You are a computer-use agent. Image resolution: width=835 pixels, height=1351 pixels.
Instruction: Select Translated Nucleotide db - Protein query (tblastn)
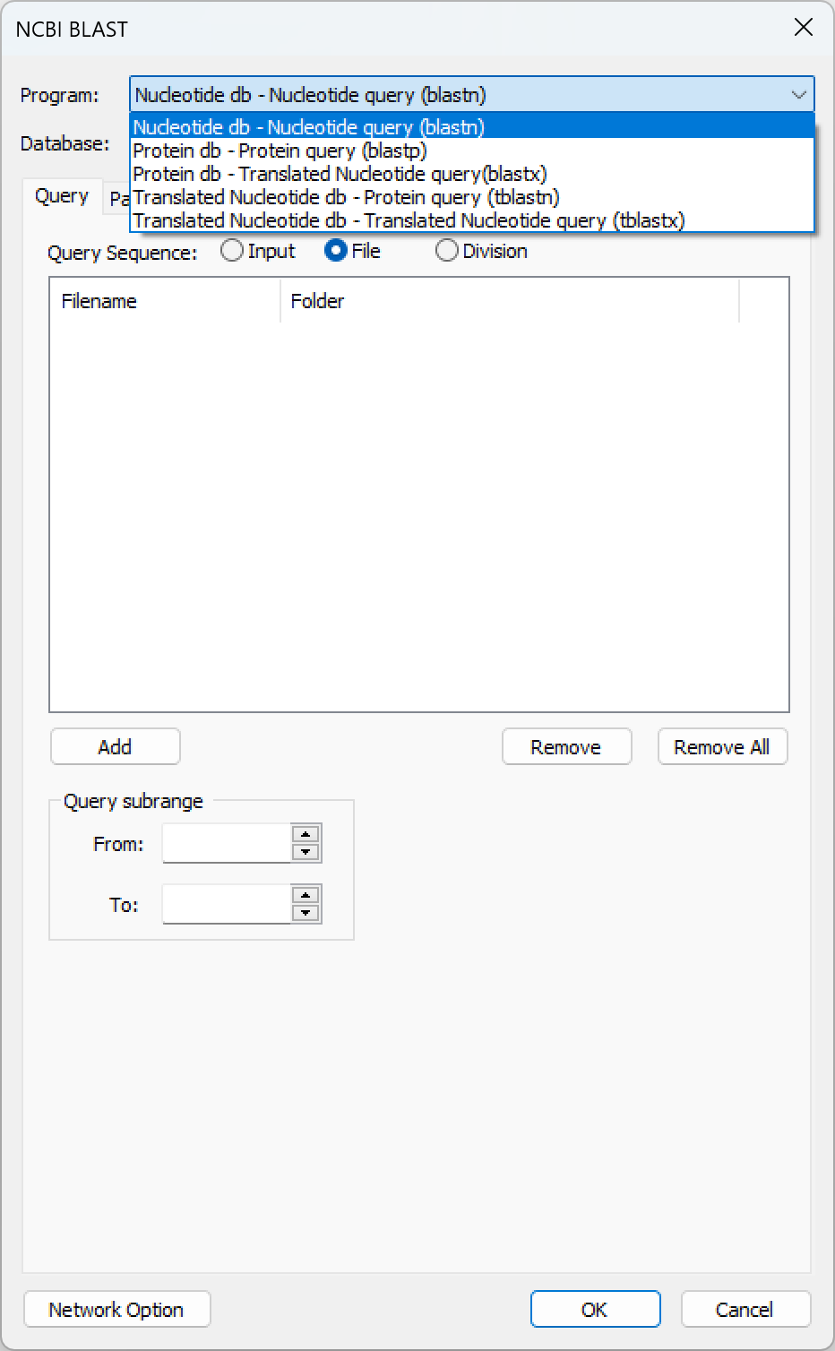(x=472, y=197)
